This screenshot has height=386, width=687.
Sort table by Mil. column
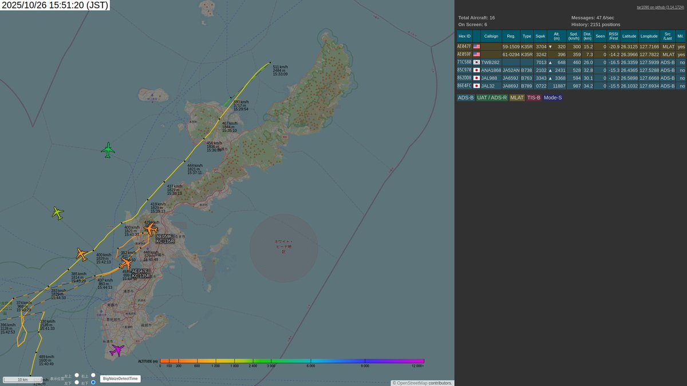click(x=680, y=35)
